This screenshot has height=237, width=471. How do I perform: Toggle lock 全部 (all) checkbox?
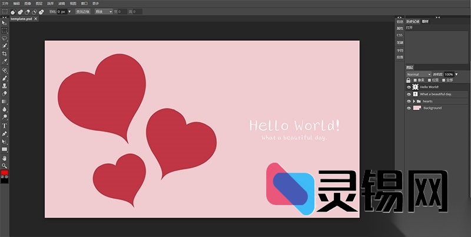pyautogui.click(x=444, y=80)
